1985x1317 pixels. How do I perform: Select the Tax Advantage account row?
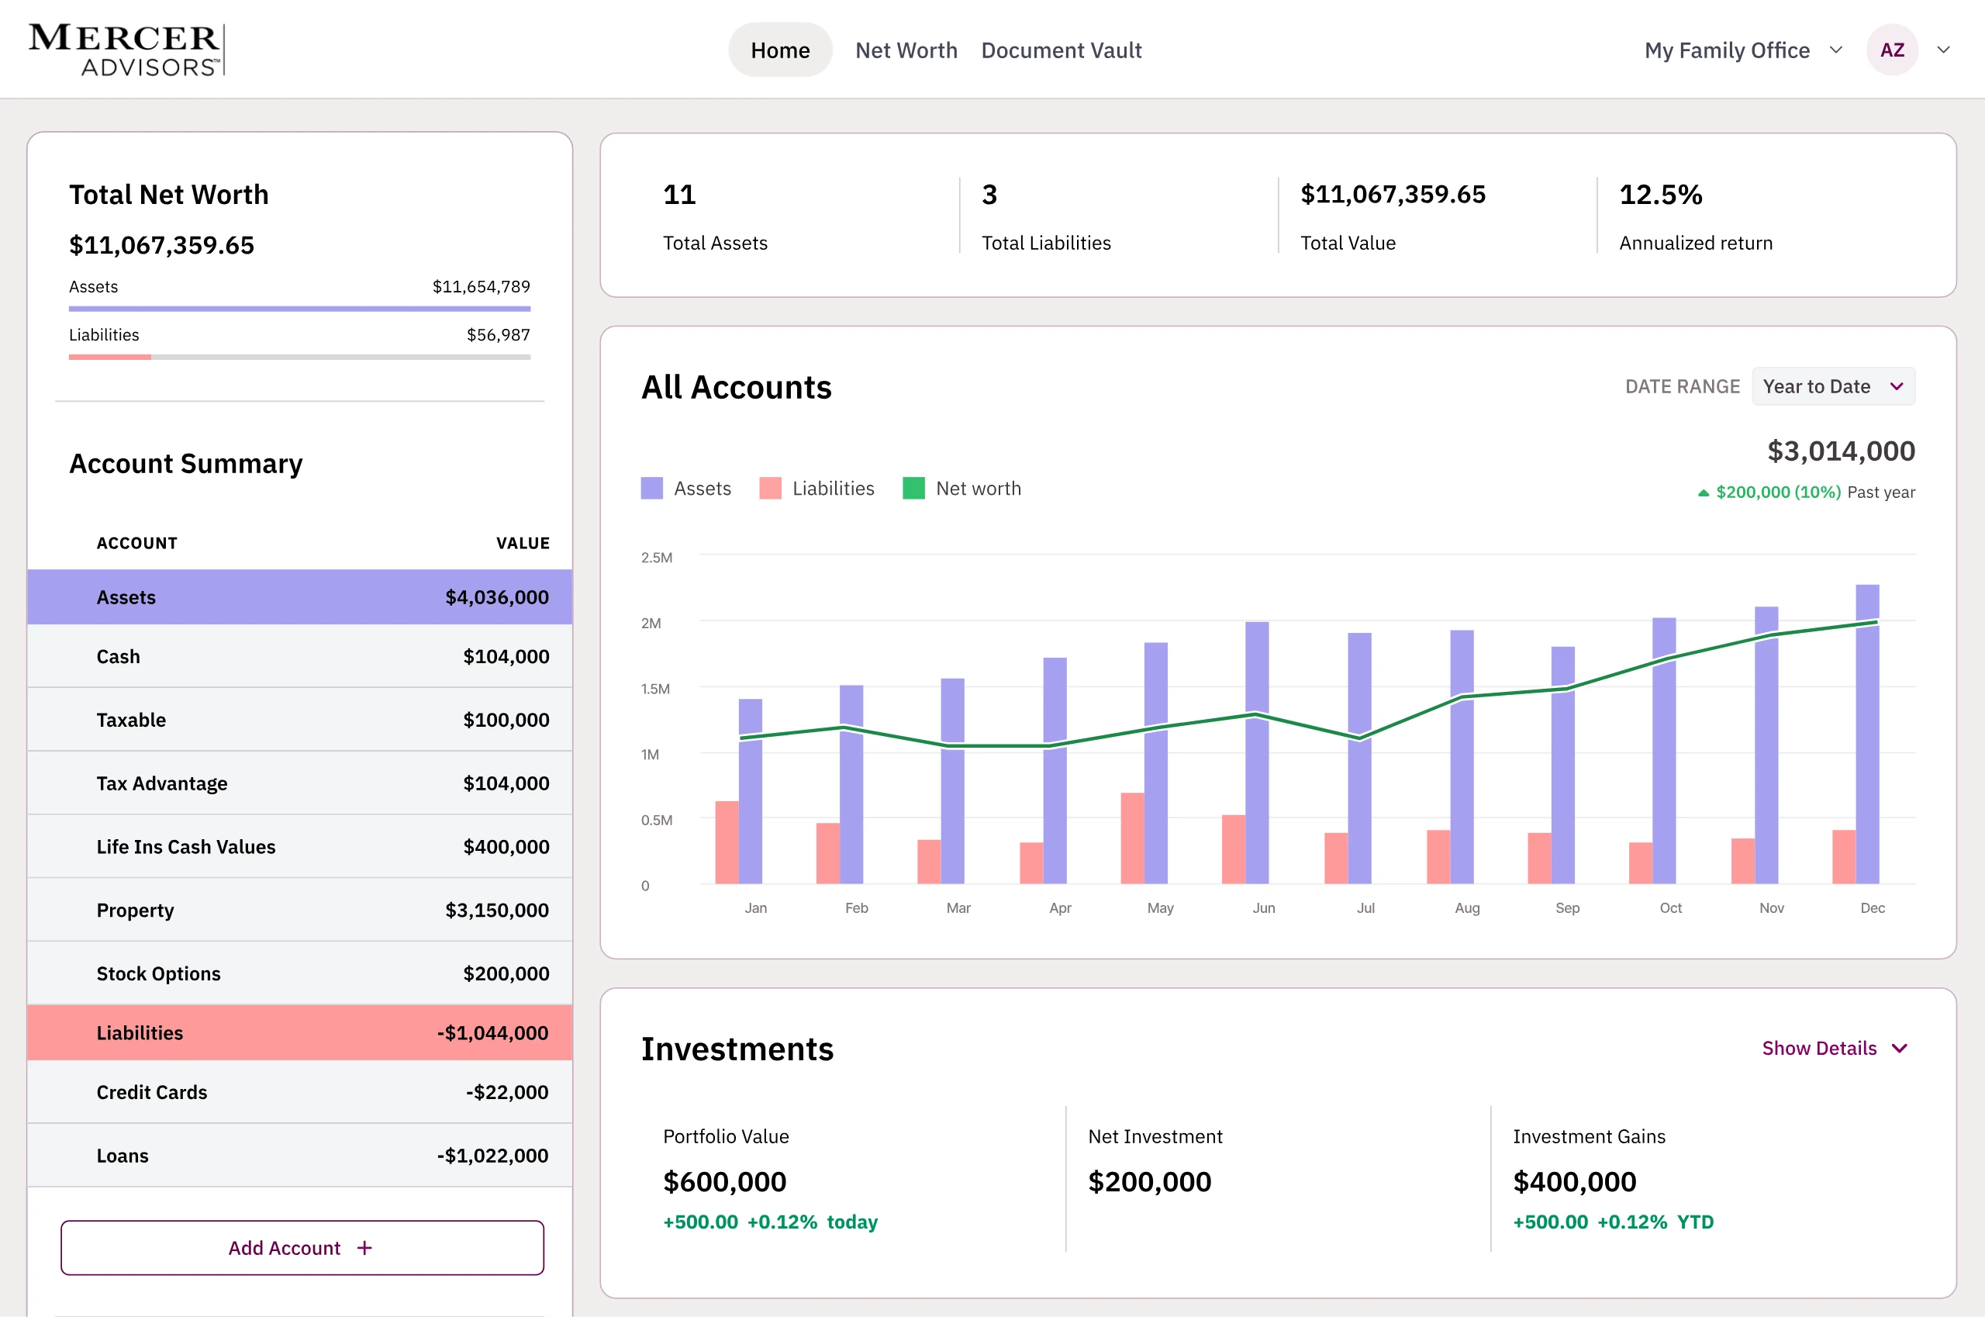point(300,783)
